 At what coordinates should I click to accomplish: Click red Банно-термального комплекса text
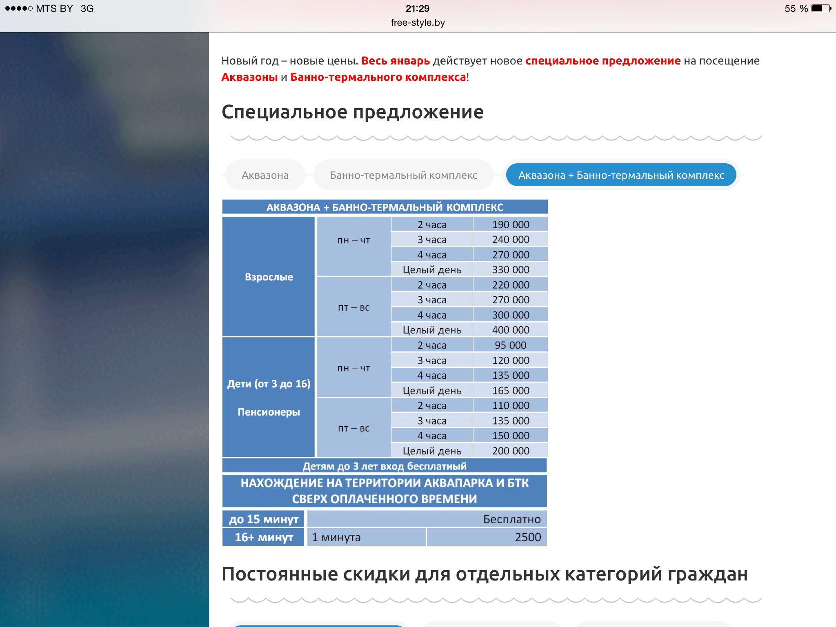378,77
